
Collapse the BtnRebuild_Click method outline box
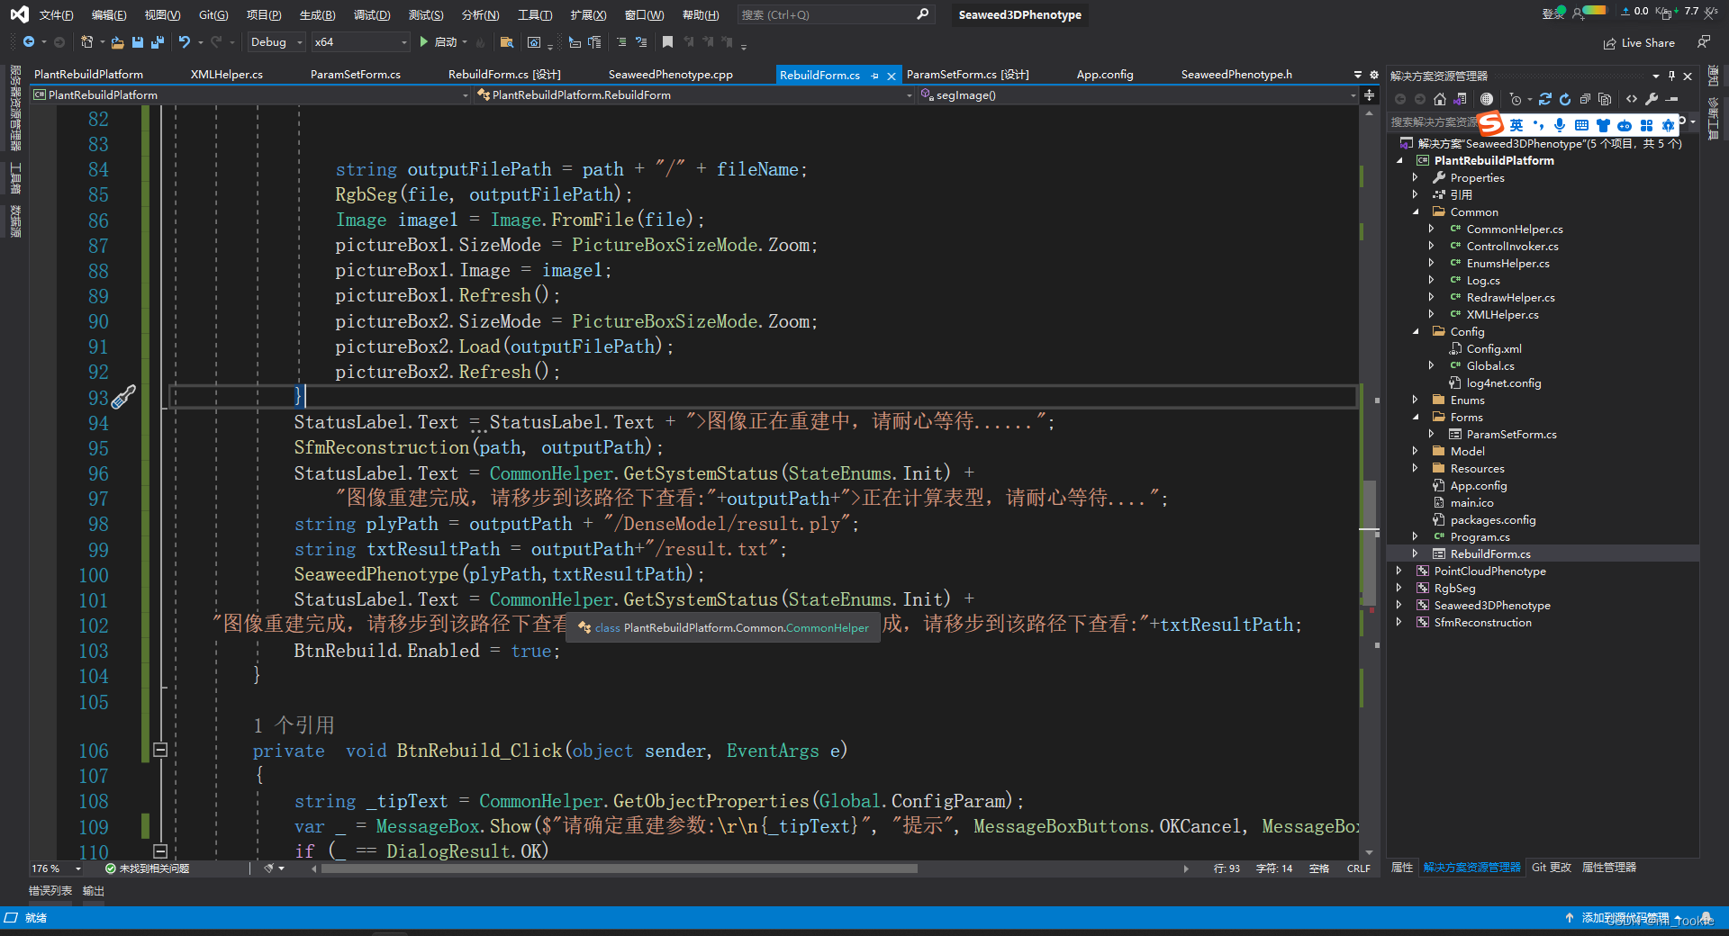coord(160,750)
